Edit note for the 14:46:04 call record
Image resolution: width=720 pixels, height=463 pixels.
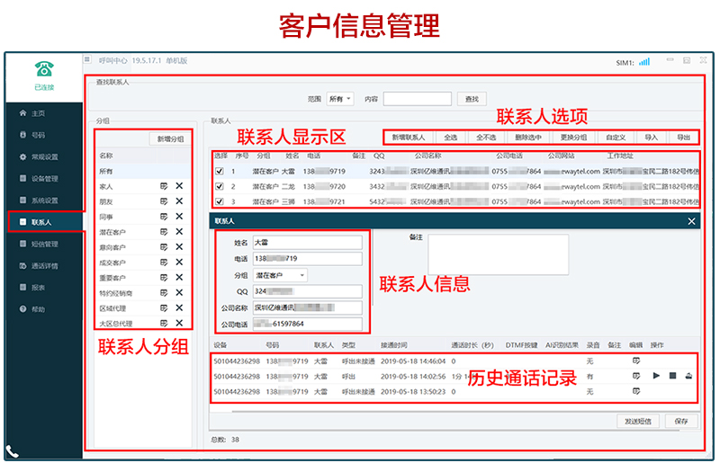click(635, 361)
